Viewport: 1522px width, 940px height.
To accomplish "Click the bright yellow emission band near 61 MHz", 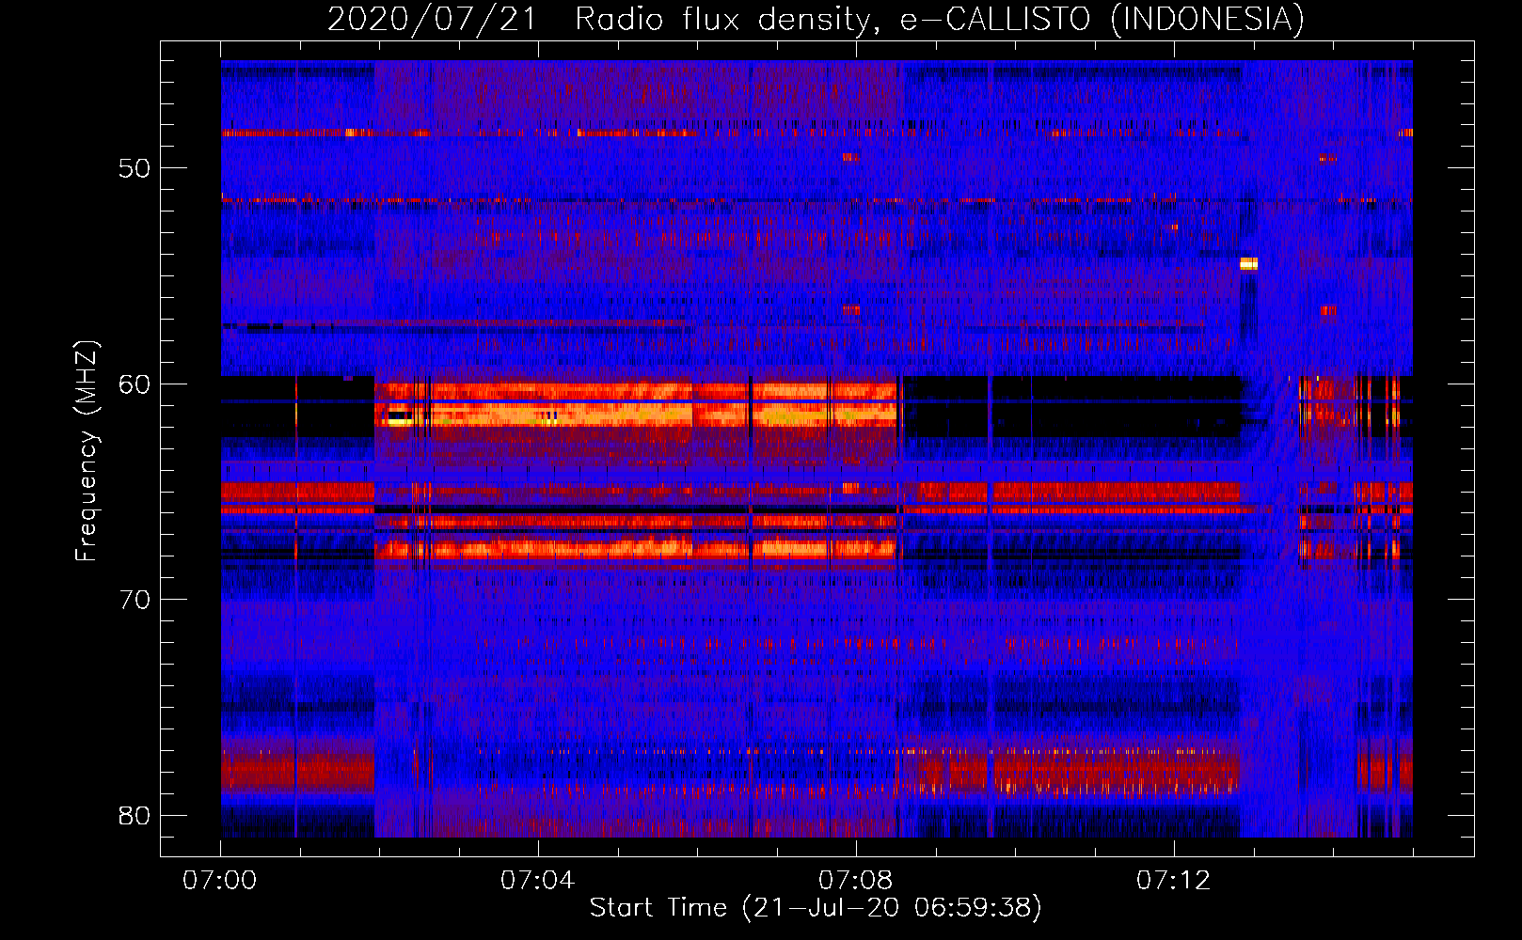I will [x=637, y=414].
